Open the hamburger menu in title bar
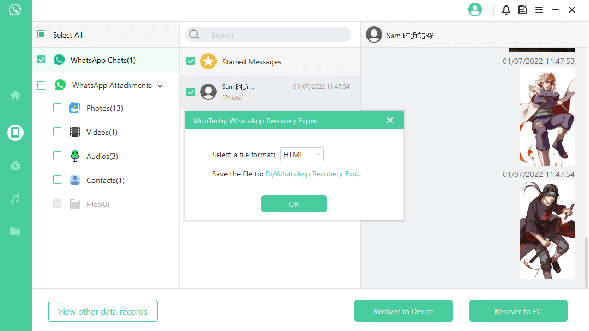This screenshot has width=589, height=331. (x=539, y=10)
